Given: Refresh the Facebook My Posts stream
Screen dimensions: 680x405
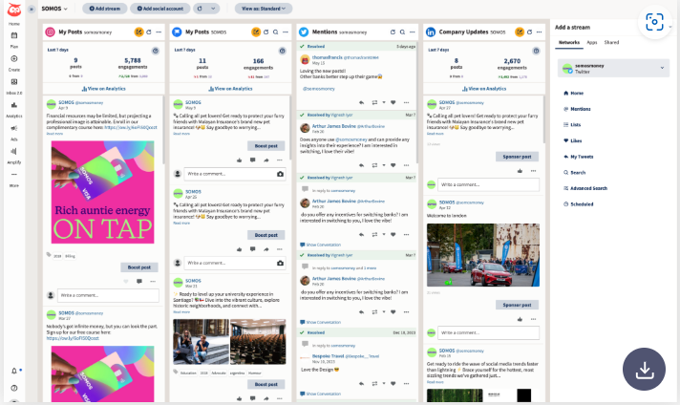Looking at the screenshot, I should click(266, 32).
